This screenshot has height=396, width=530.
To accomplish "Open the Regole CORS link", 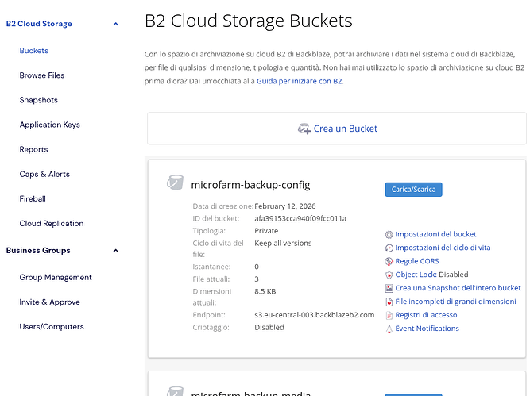I will [416, 261].
